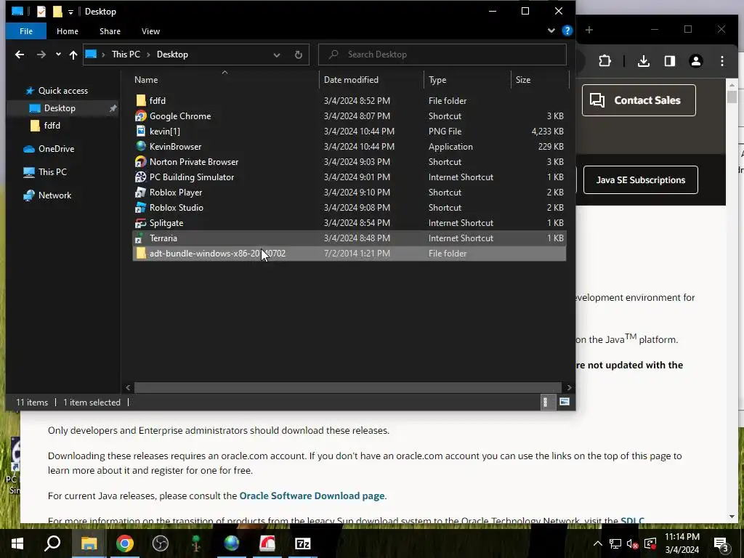The height and width of the screenshot is (558, 744).
Task: Expand recent locations dropdown
Action: point(58,54)
